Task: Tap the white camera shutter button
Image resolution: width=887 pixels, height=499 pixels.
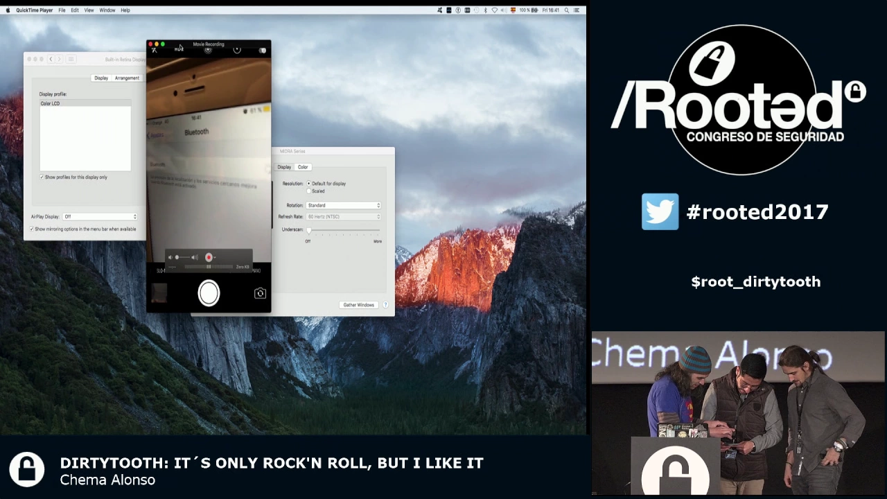Action: click(x=209, y=293)
